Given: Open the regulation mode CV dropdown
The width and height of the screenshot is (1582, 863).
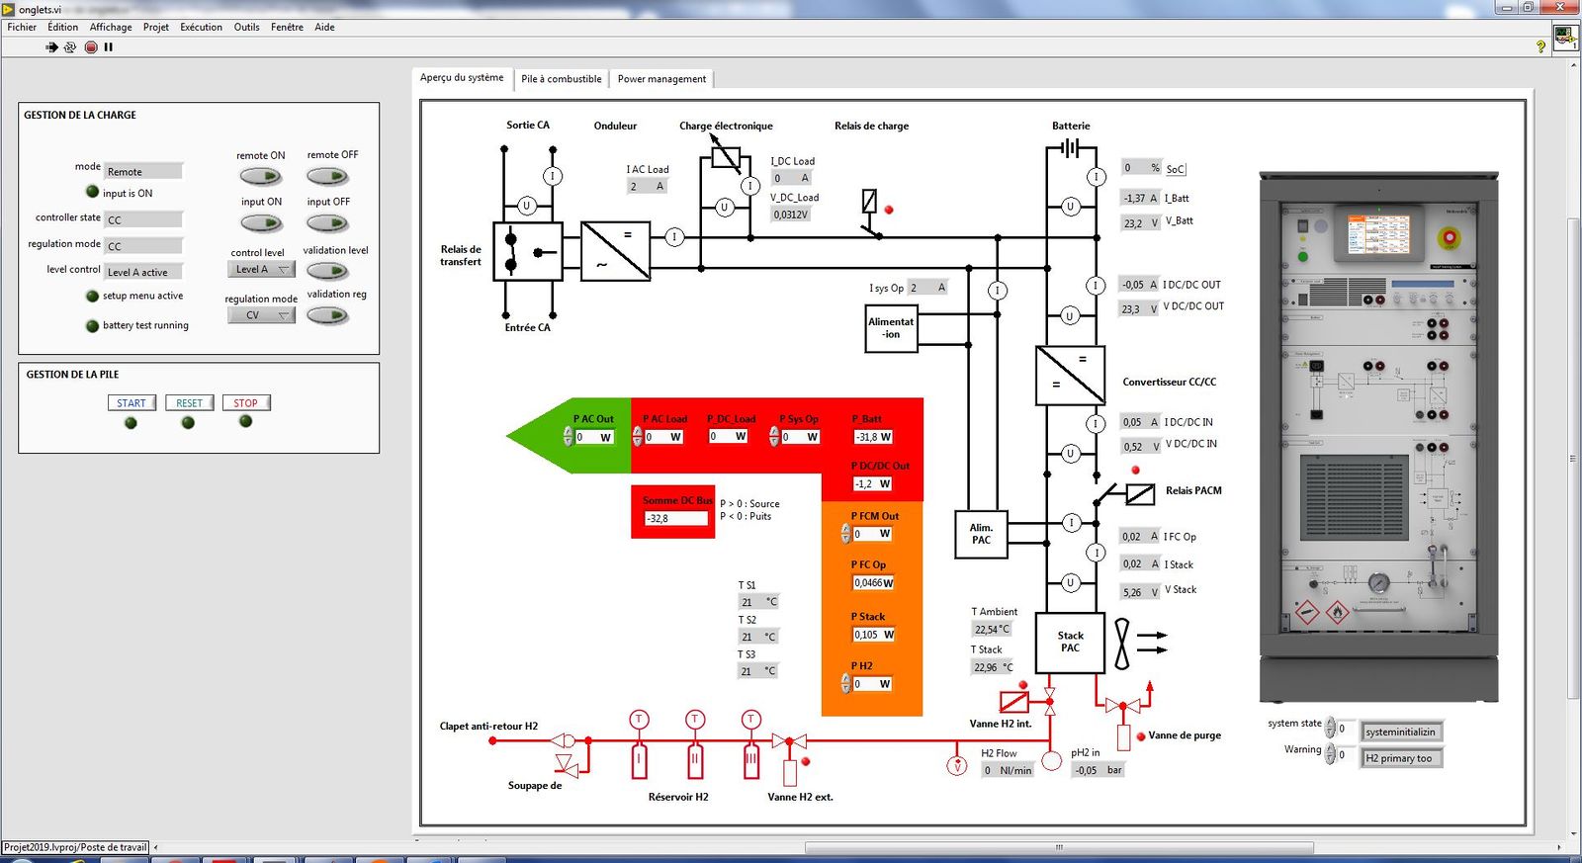Looking at the screenshot, I should [x=261, y=315].
